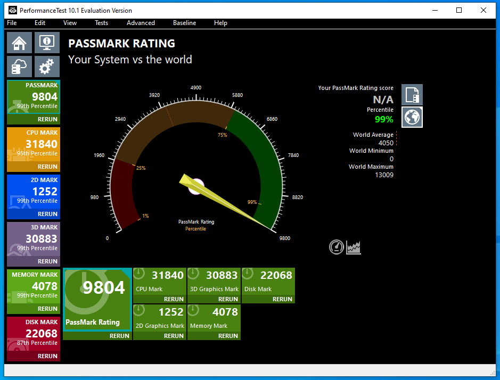Open the File menu
Viewport: 500px width, 380px height.
[x=12, y=23]
